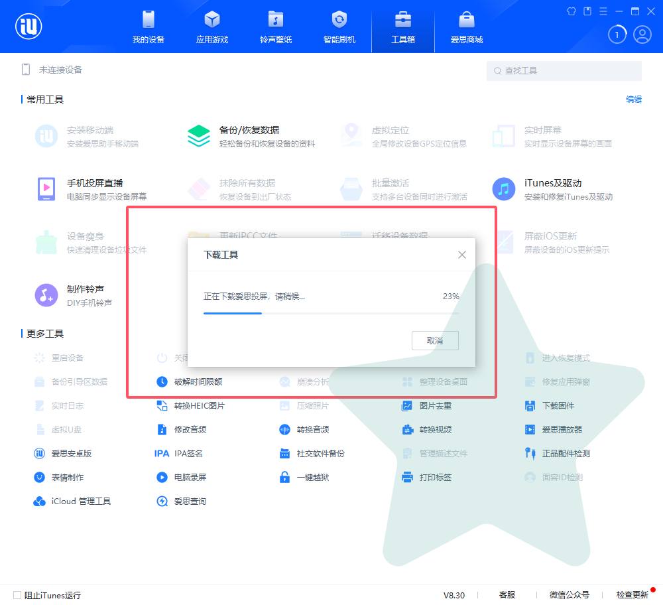Launch 爱思播放器 tool
The height and width of the screenshot is (605, 663).
(x=554, y=429)
